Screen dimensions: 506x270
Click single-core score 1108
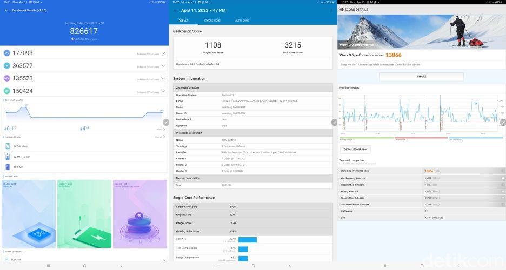[x=213, y=45]
